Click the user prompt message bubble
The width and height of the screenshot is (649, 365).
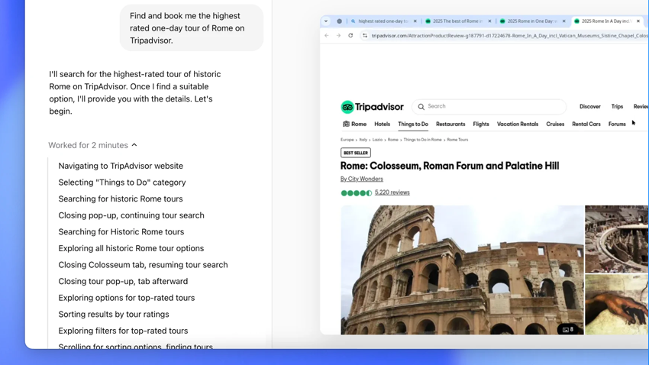192,28
